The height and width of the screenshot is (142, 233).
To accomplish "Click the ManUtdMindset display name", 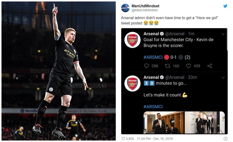I will pos(145,6).
